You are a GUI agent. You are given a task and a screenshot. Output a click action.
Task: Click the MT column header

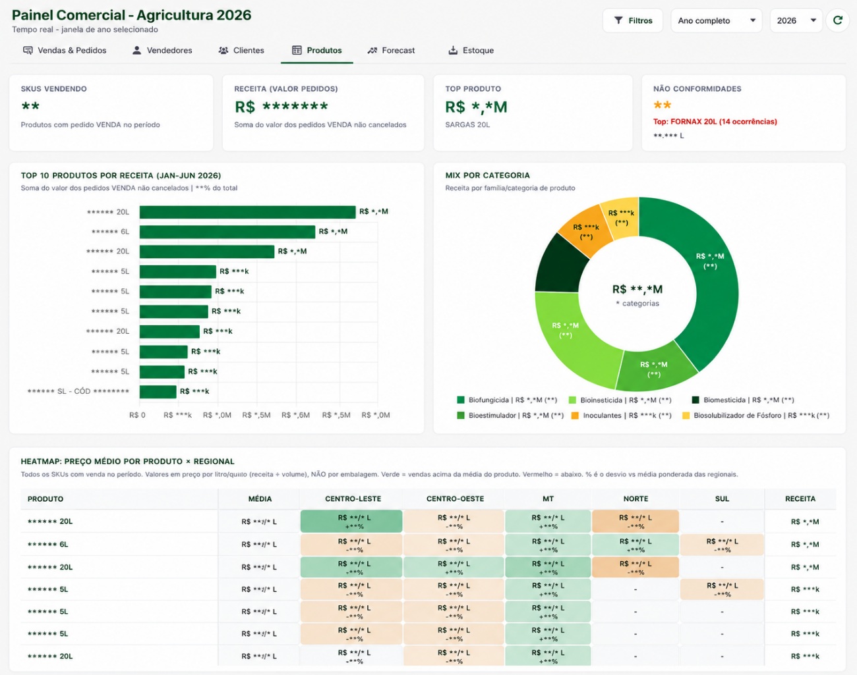click(x=548, y=499)
